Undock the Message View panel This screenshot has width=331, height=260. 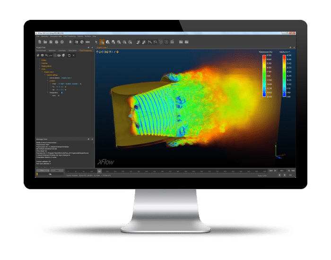88,139
